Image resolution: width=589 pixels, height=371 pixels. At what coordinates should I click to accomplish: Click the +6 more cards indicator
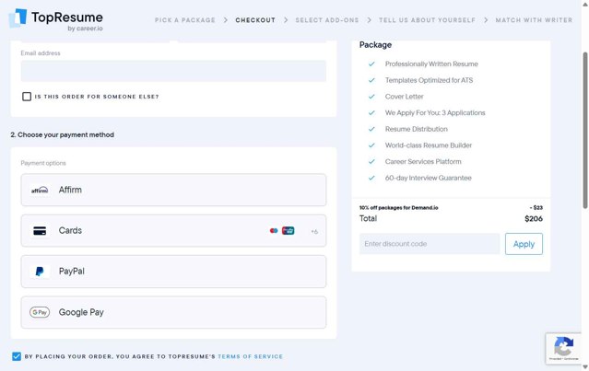(314, 232)
